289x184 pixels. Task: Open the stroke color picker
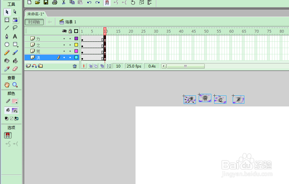click(14, 101)
